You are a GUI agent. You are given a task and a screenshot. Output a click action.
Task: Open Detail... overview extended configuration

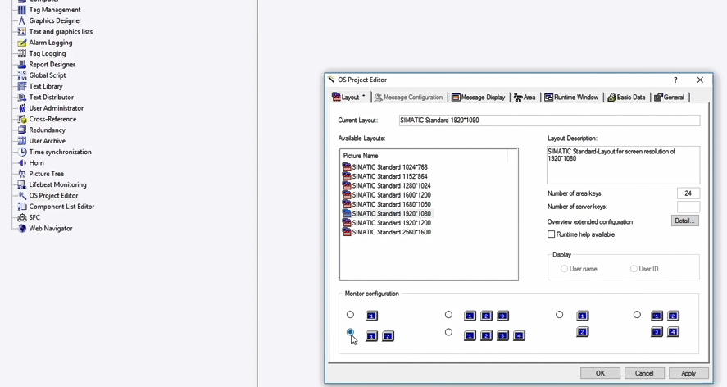coord(685,221)
